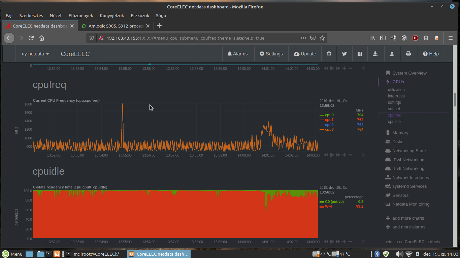Expand Network Interfaces section in sidebar

click(410, 177)
